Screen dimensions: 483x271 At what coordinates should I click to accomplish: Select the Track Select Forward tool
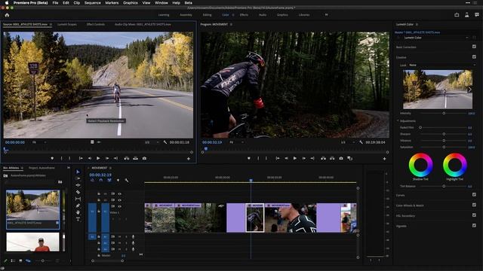78,178
